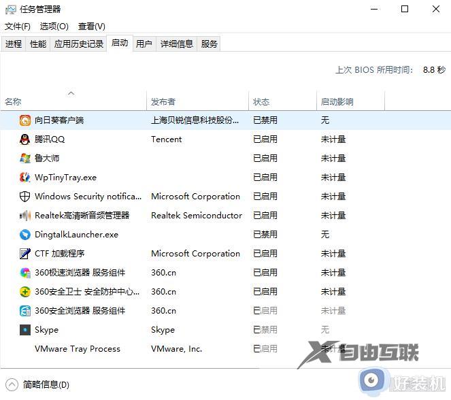Select the 鲁大师 row name
This screenshot has width=451, height=400.
click(47, 159)
